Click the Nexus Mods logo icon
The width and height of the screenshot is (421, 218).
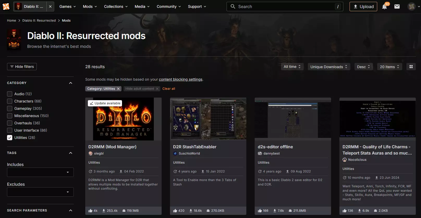coord(6,7)
